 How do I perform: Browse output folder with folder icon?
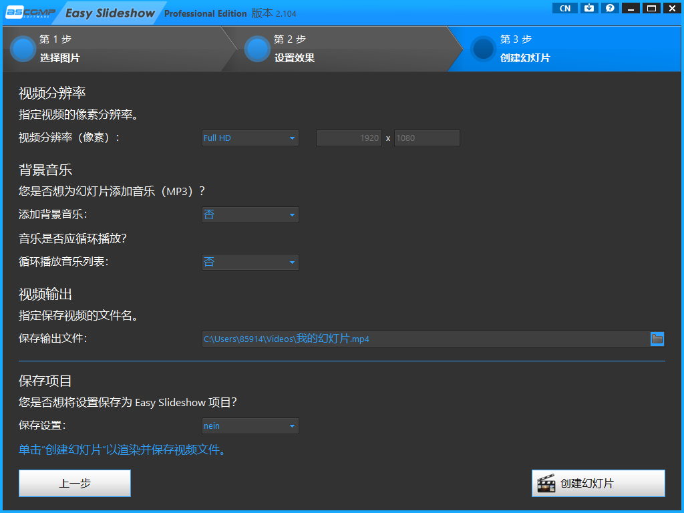pyautogui.click(x=657, y=339)
